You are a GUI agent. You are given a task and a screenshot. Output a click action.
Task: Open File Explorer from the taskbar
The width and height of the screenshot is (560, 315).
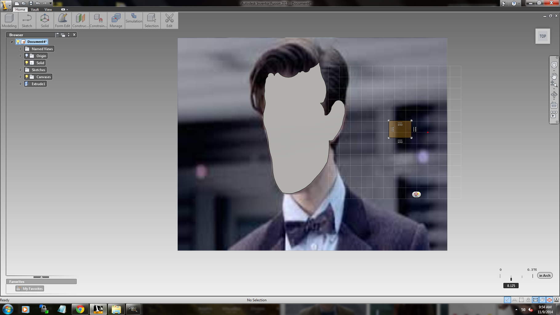pos(116,309)
